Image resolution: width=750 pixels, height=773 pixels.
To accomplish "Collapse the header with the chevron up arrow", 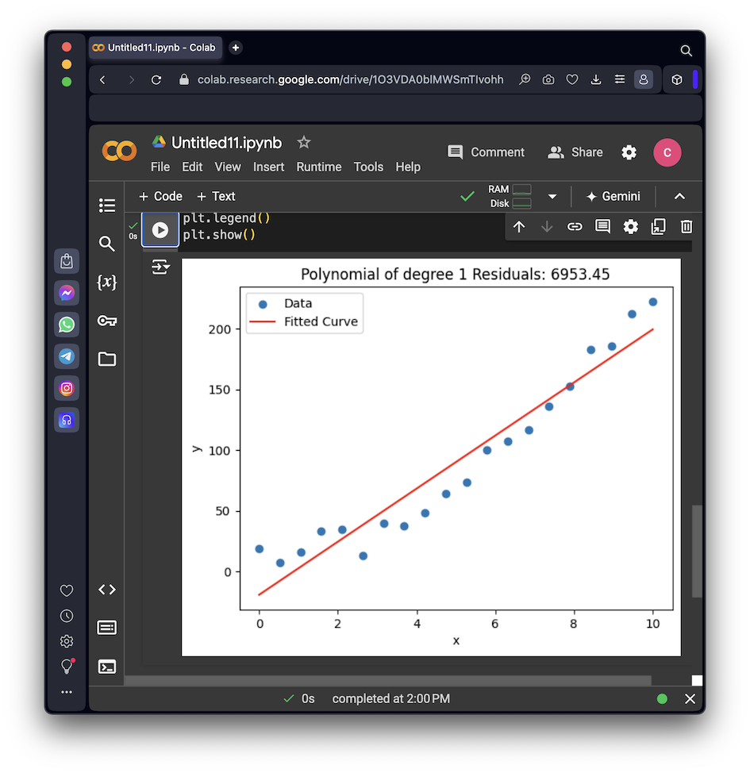I will coord(679,197).
